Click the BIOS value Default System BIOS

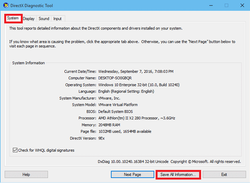116,112
